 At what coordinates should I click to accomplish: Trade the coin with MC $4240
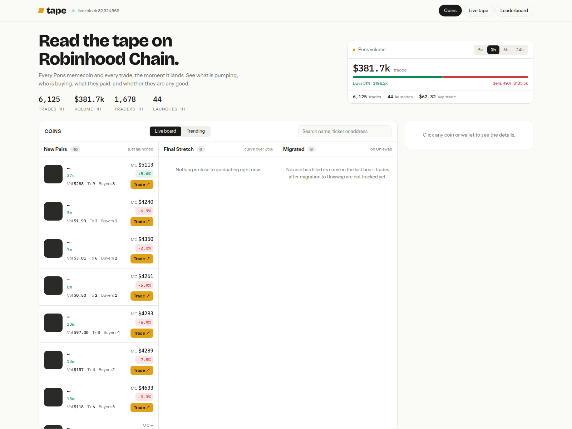point(142,222)
